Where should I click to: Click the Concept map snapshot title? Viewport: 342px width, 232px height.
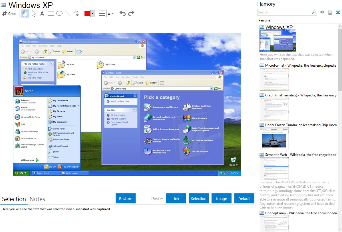301,213
